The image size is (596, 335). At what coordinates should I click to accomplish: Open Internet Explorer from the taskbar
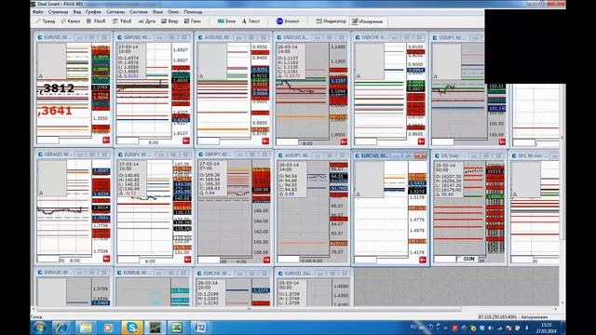pyautogui.click(x=62, y=328)
